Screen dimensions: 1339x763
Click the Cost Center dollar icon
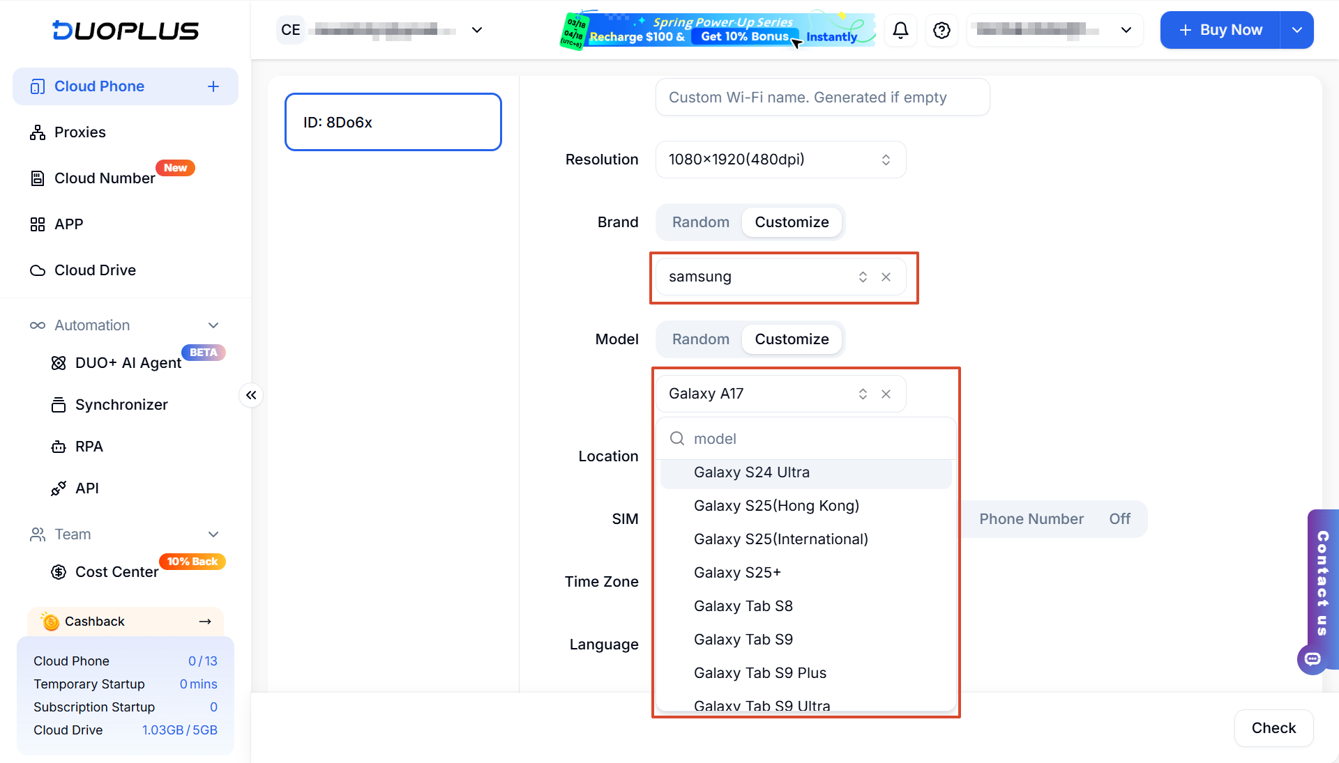[x=59, y=572]
